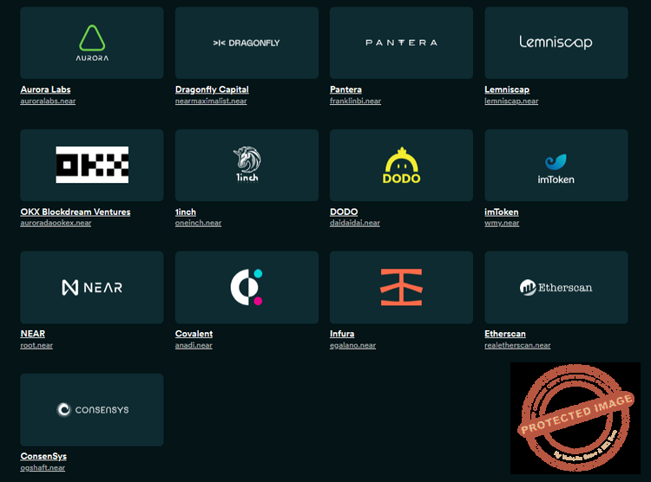Visit the realetherscan.near account link
Viewport: 651px width, 482px height.
[x=517, y=345]
